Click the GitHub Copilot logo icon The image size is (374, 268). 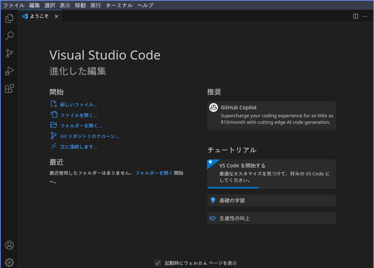pyautogui.click(x=214, y=107)
